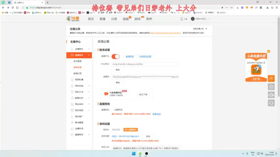Open the 首页 nav item
The image size is (280, 157).
(91, 19)
